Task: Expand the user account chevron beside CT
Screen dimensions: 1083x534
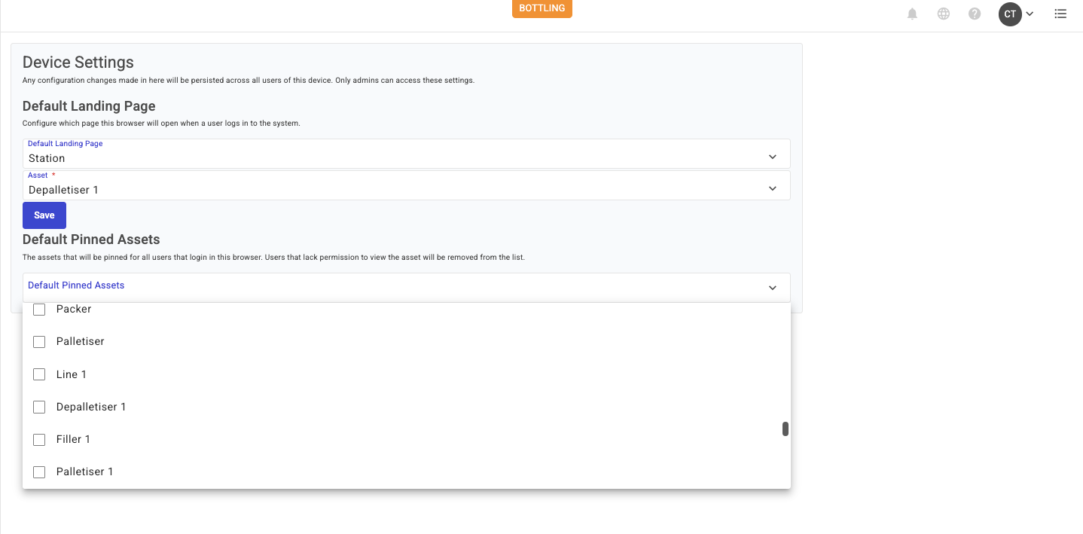Action: pyautogui.click(x=1030, y=14)
